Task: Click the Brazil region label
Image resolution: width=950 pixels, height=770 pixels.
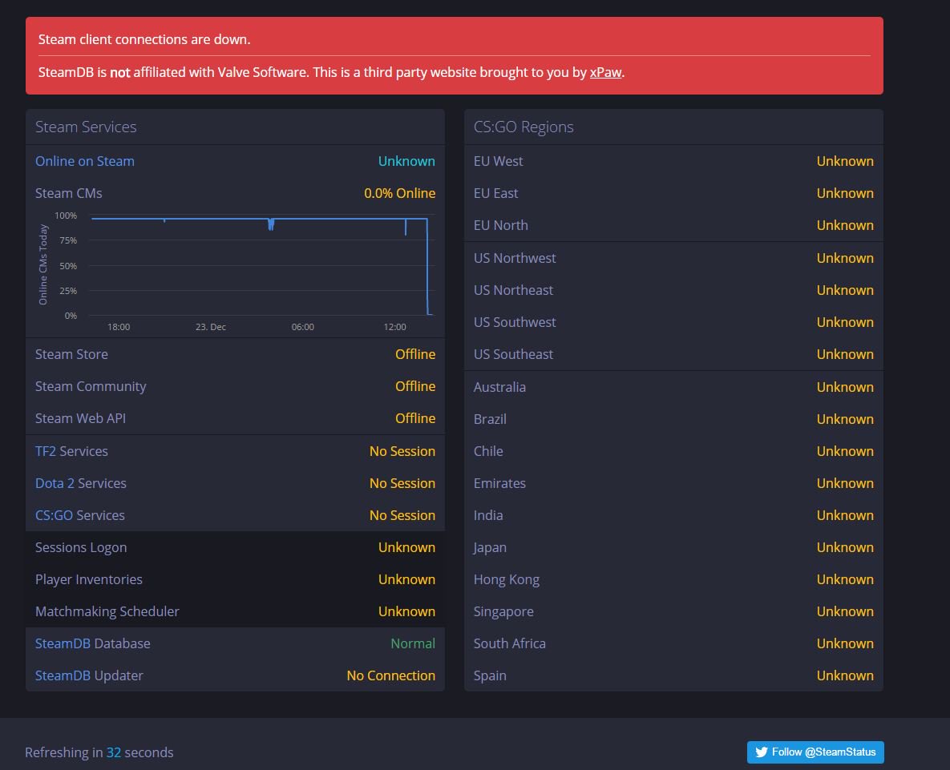Action: (x=490, y=419)
